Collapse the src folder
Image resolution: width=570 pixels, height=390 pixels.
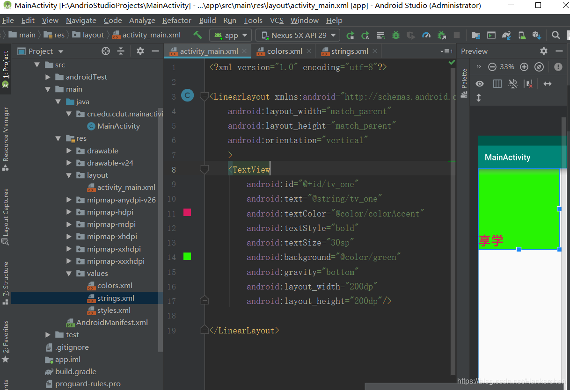(37, 65)
